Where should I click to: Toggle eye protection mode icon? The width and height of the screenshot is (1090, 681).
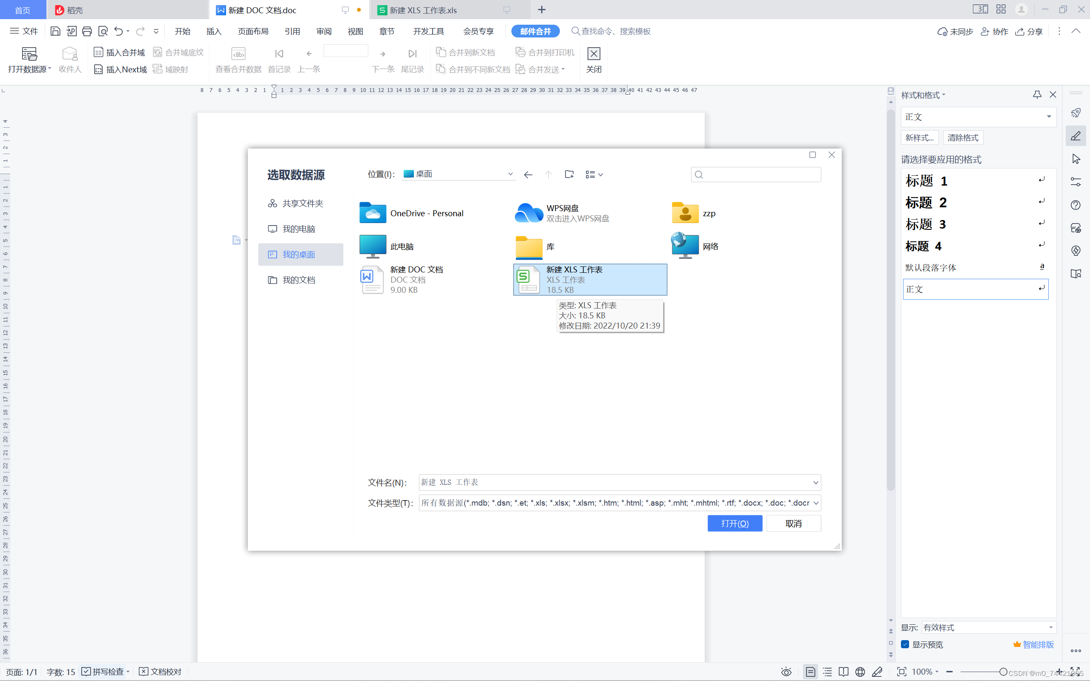[786, 672]
